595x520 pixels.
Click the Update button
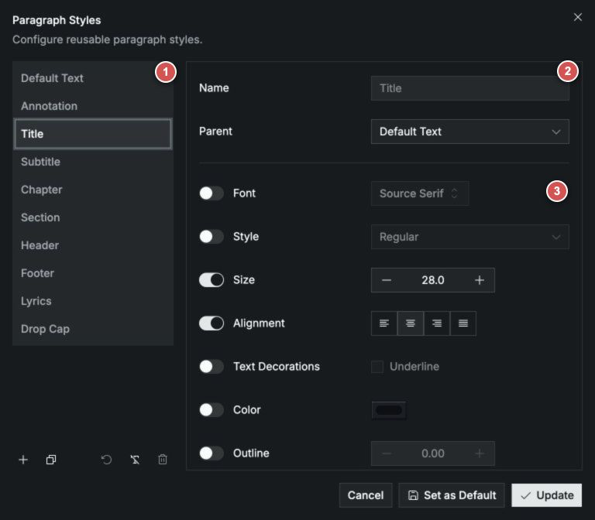tap(546, 495)
